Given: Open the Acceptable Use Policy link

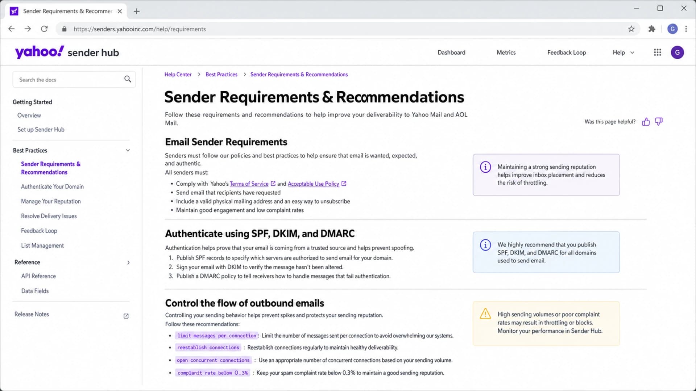Looking at the screenshot, I should click(x=313, y=184).
